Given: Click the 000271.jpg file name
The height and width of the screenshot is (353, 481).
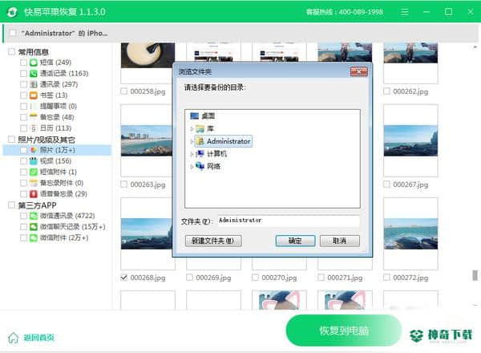Looking at the screenshot, I should [x=345, y=278].
